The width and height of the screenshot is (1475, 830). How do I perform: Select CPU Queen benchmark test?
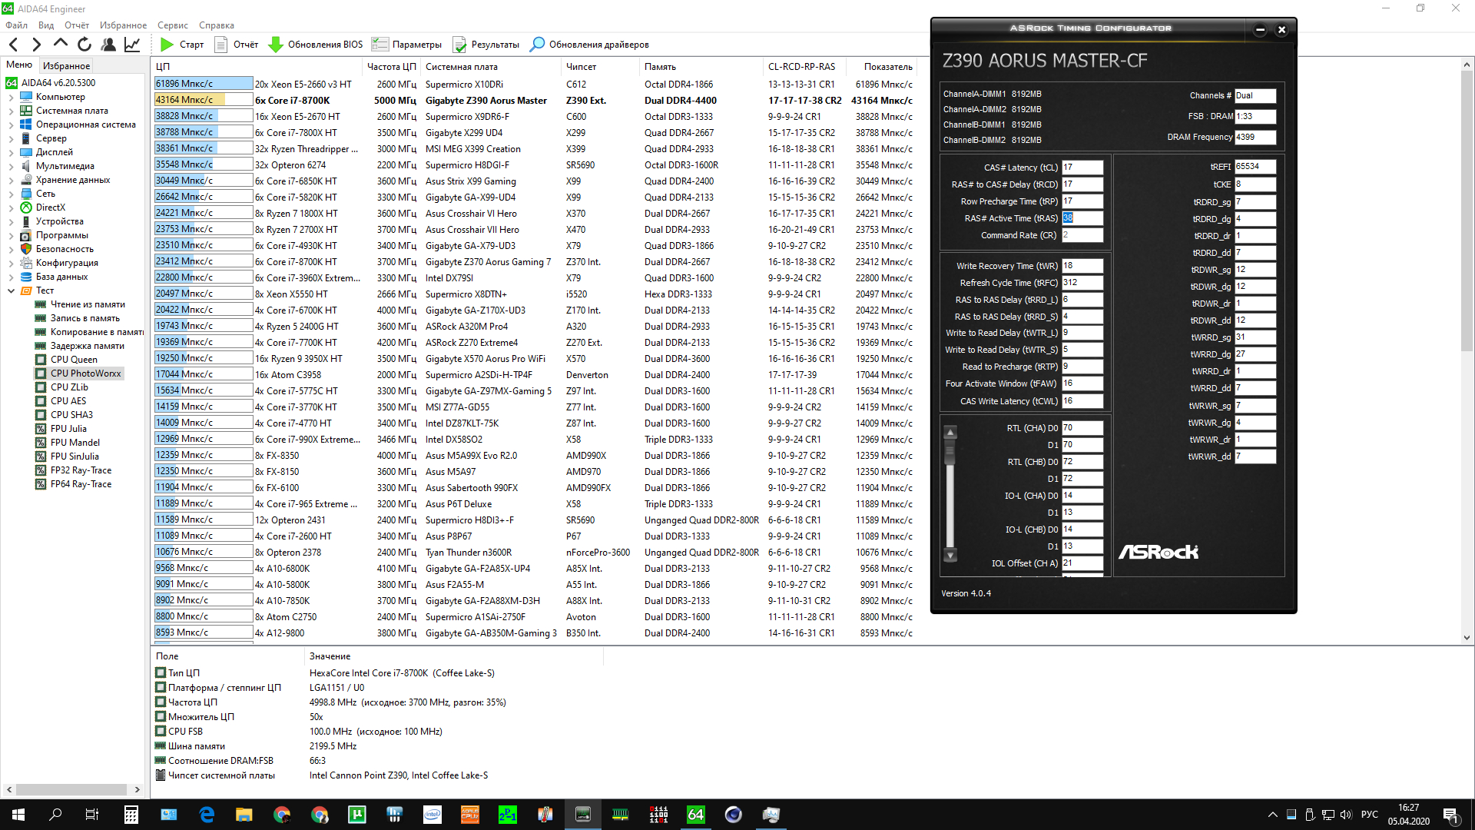click(74, 360)
